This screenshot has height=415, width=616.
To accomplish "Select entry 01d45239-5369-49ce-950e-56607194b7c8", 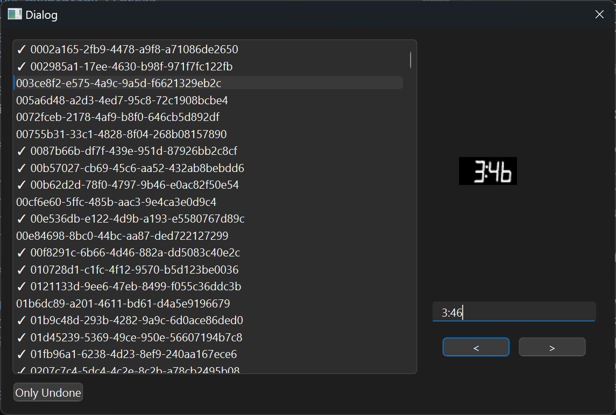I will coord(209,337).
